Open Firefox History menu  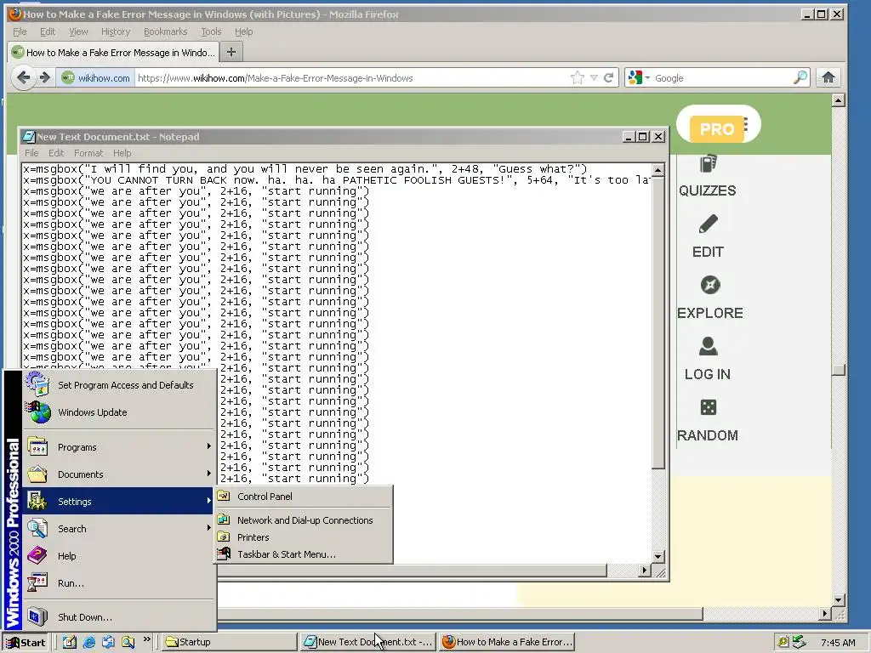[116, 31]
